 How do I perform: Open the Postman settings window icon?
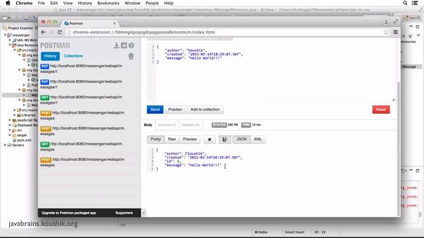coord(124,46)
